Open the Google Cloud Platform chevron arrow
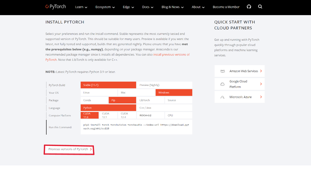Screen dimensions: 311x172 coord(261,84)
